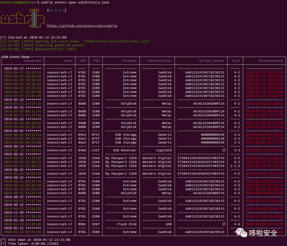The image size is (287, 246).
Task: Click the PID column header
Action: (x=97, y=61)
